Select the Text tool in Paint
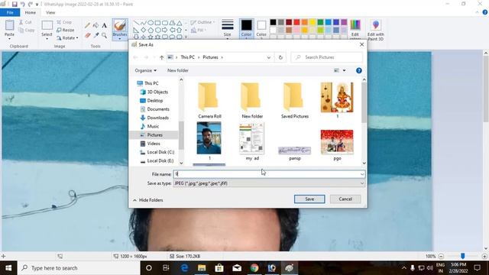 click(x=104, y=25)
